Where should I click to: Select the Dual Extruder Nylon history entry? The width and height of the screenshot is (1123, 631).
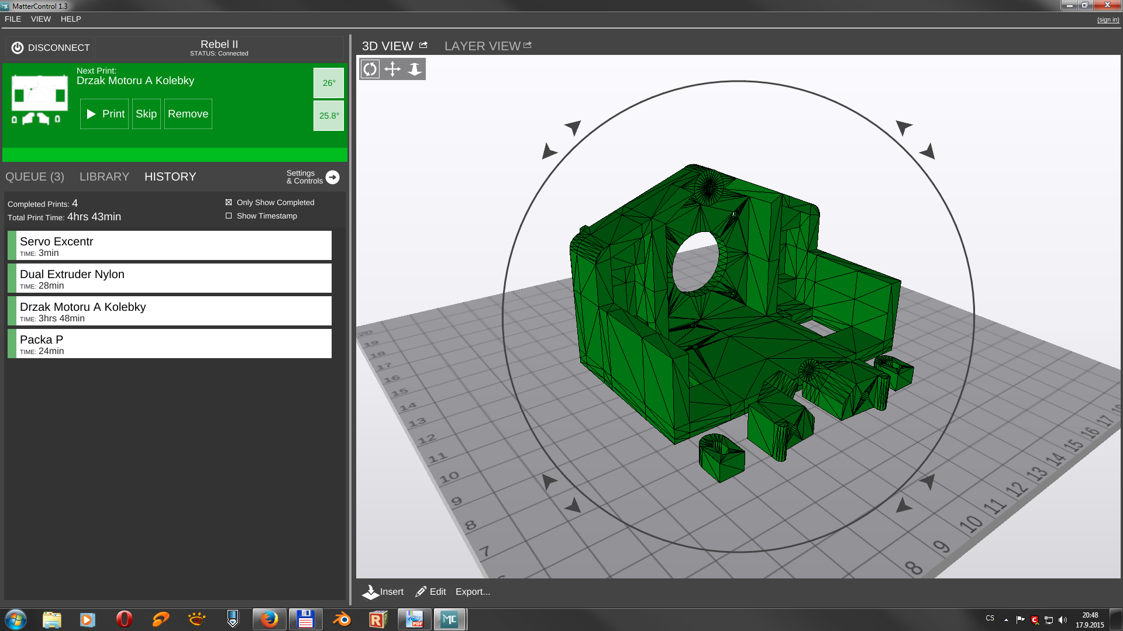coord(170,279)
